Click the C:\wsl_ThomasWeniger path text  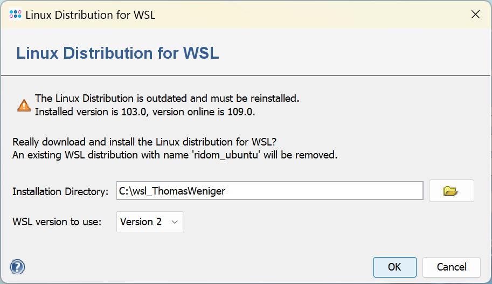click(x=172, y=191)
